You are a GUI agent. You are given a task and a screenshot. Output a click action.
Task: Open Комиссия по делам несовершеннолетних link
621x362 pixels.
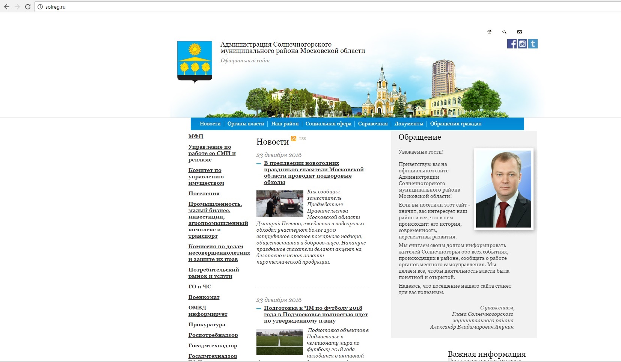[219, 253]
